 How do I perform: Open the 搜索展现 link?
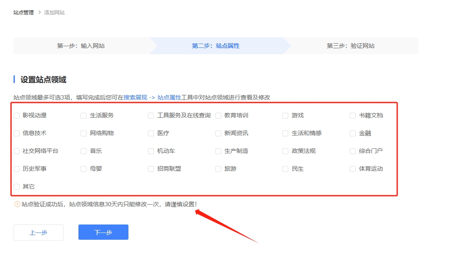[136, 97]
